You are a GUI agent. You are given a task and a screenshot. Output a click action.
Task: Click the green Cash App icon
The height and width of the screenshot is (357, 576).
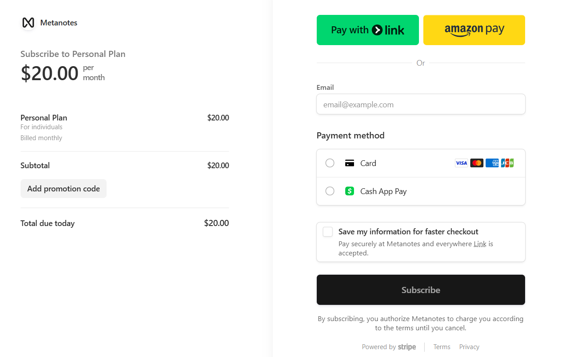click(x=350, y=191)
